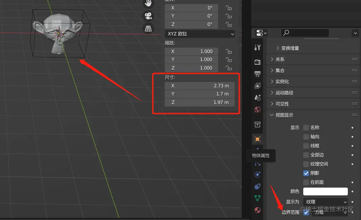
Task: Open the Tool properties tab
Action: tap(257, 47)
